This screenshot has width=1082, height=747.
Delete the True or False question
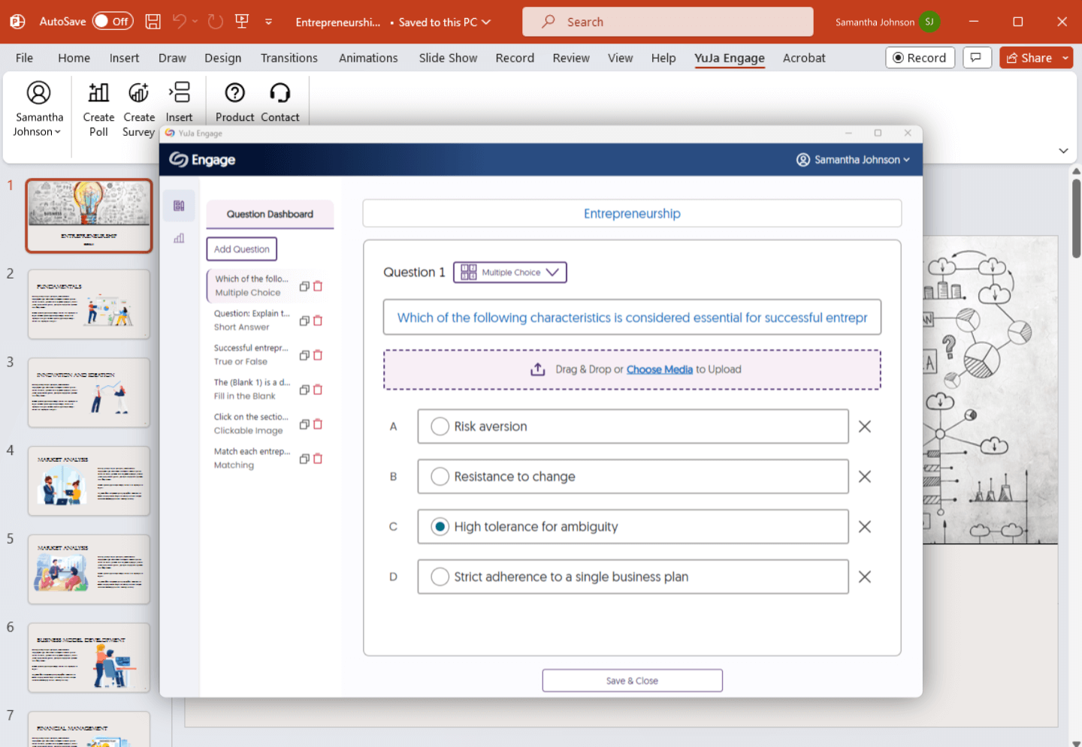click(318, 354)
